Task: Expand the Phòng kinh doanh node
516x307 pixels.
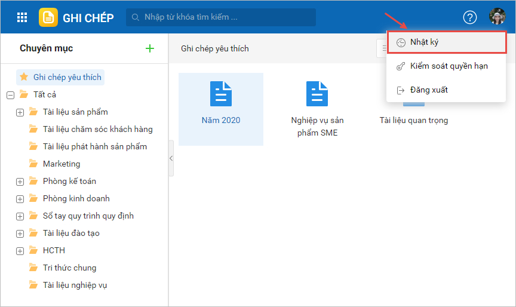Action: [20, 199]
